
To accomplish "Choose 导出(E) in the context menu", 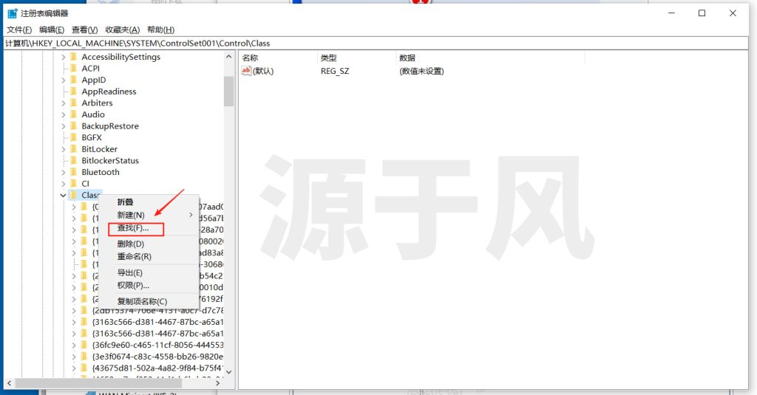I will tap(149, 273).
